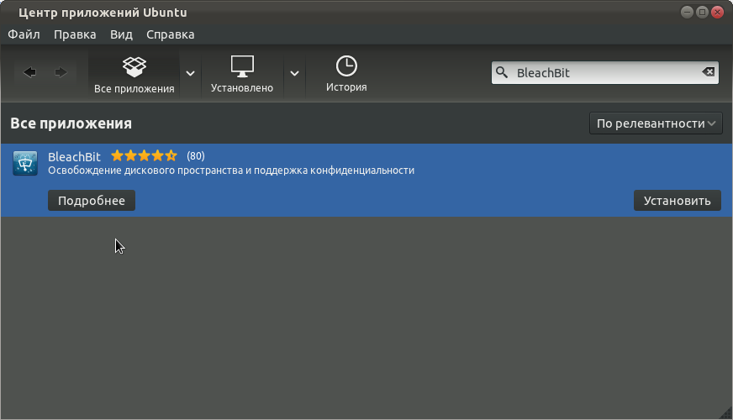Go back with the left arrow

click(x=29, y=72)
